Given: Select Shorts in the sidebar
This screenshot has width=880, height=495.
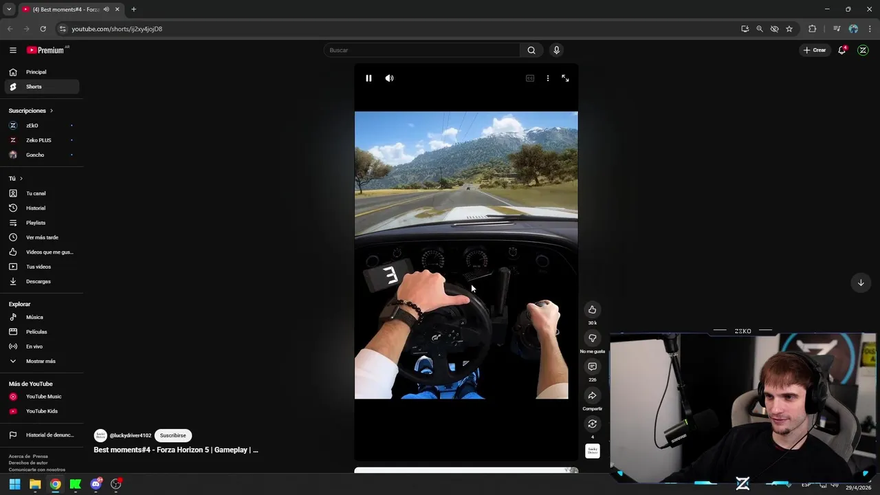Looking at the screenshot, I should (x=41, y=87).
